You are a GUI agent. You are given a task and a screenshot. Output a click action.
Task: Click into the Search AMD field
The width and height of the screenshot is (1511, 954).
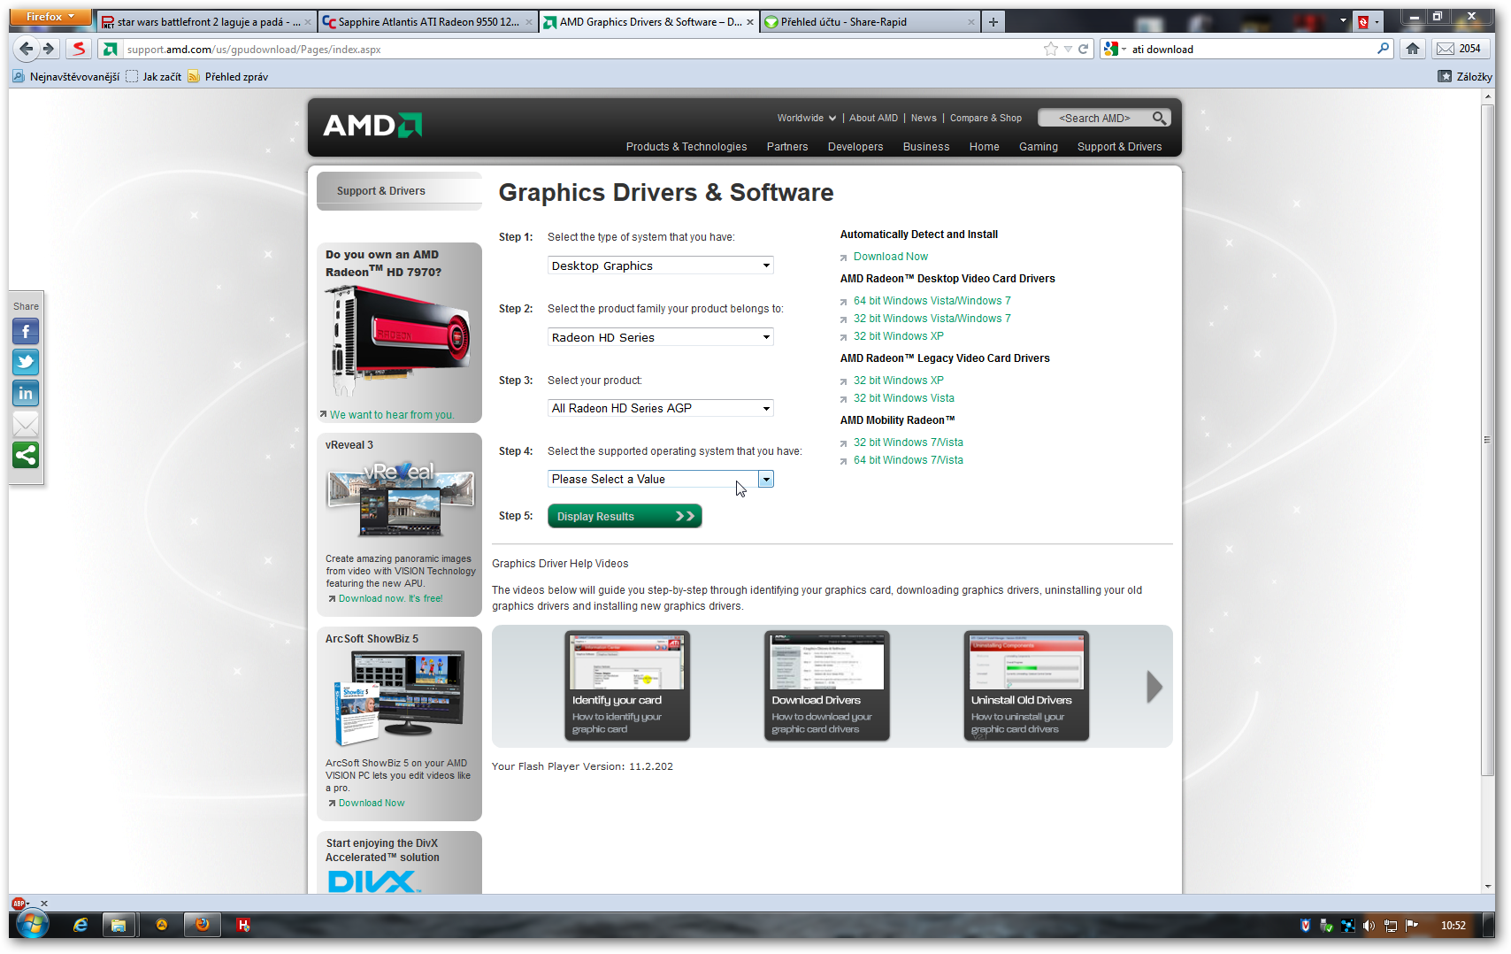point(1094,118)
